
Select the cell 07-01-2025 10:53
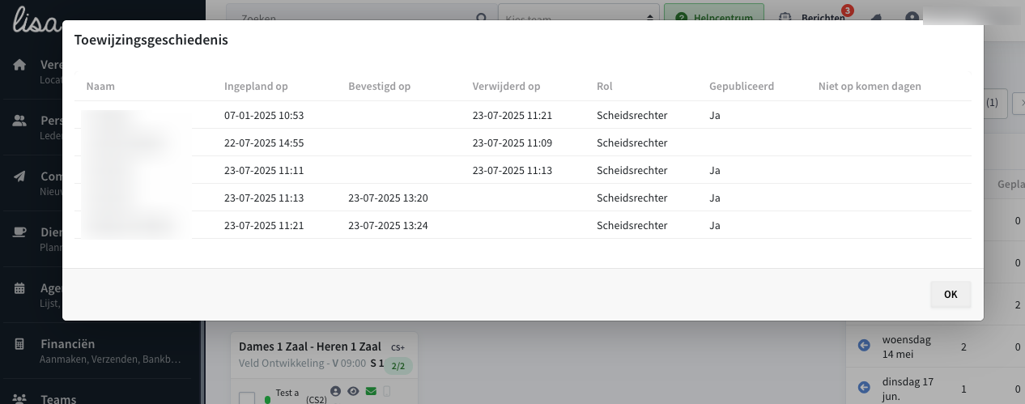click(x=264, y=116)
